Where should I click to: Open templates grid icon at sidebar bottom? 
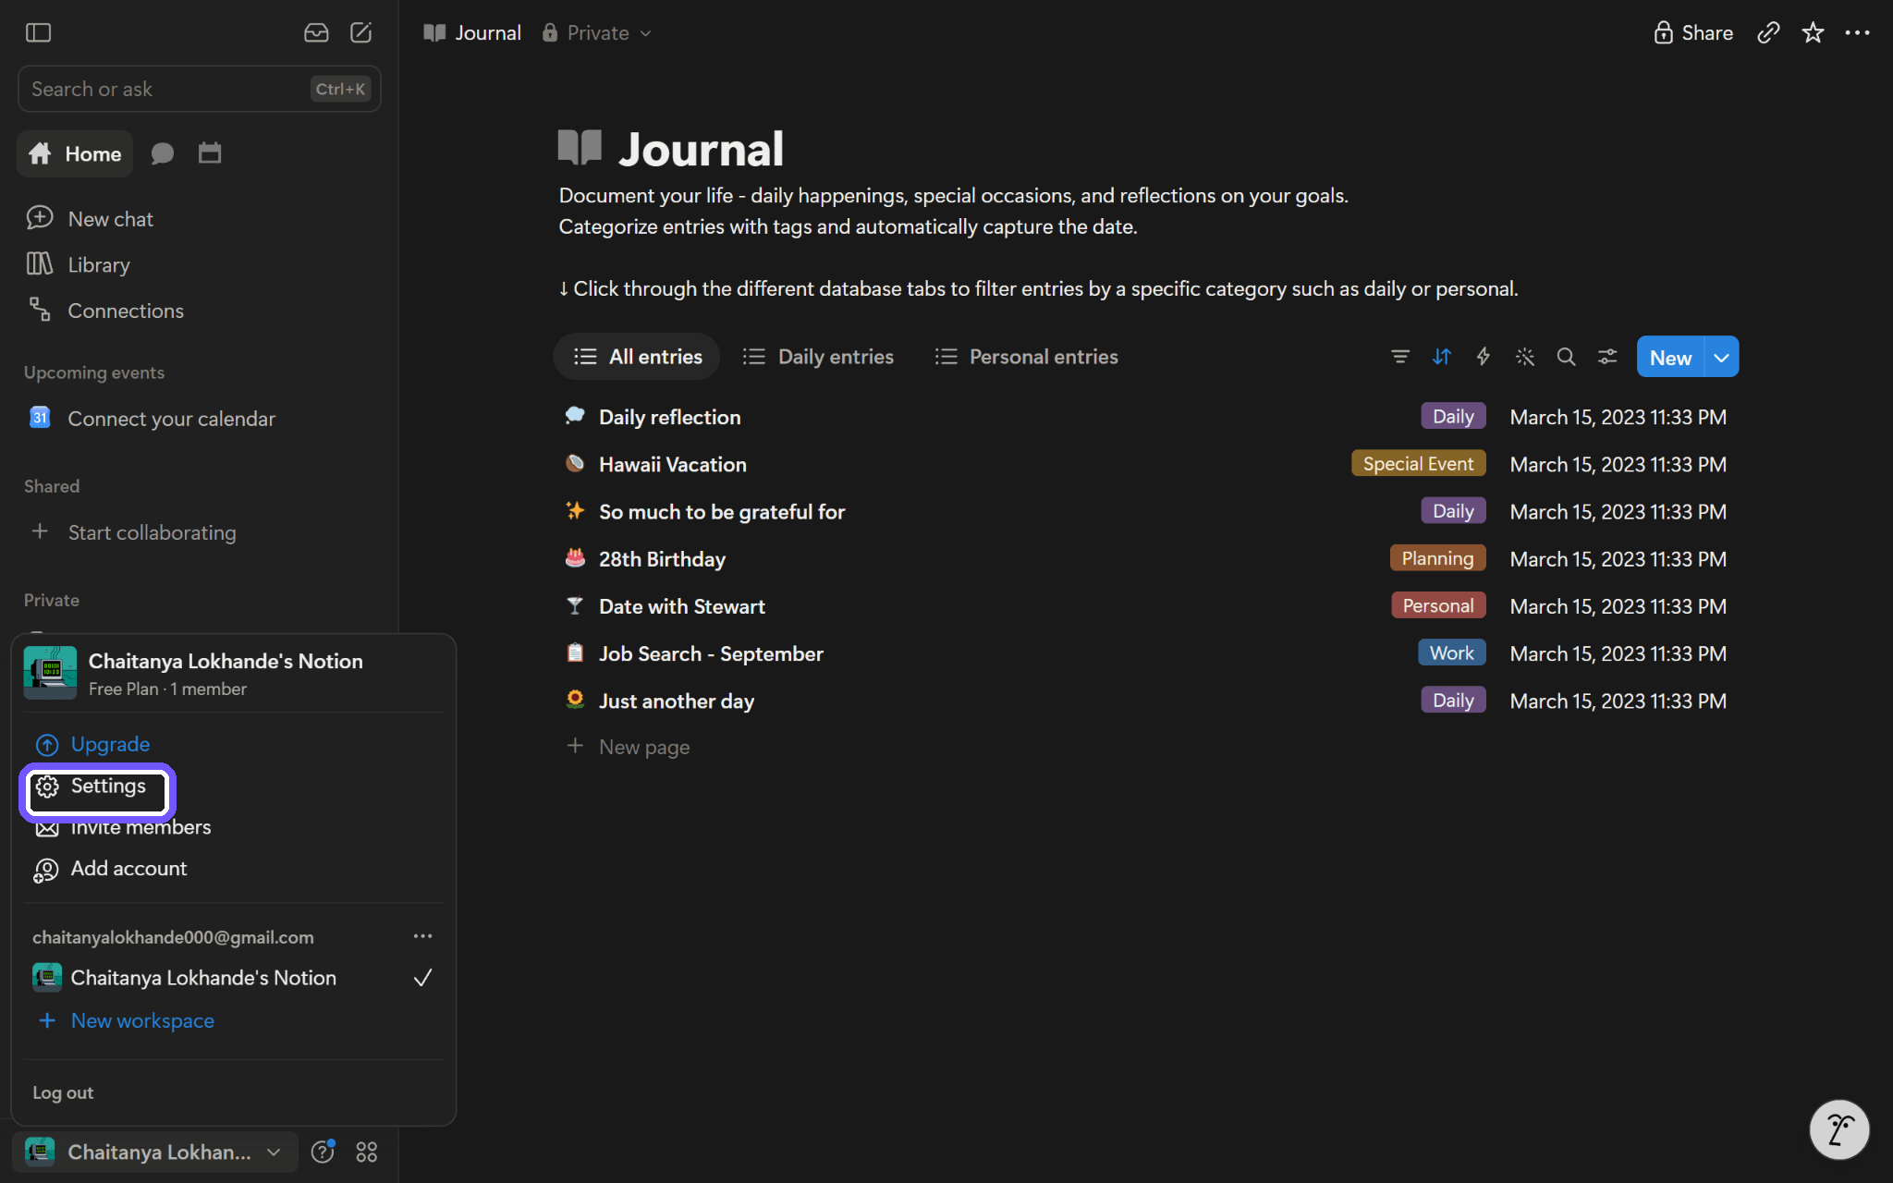click(367, 1152)
